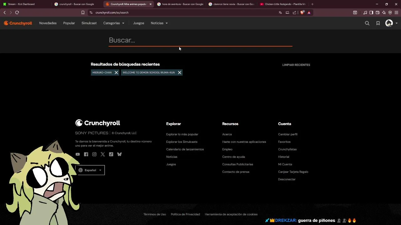This screenshot has height=225, width=401.
Task: Switch to crunchyroll - Buscar con Google tab
Action: pos(77,4)
